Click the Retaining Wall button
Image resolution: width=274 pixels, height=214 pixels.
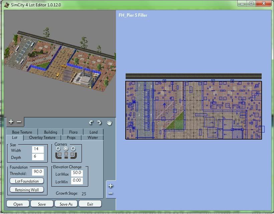click(27, 190)
